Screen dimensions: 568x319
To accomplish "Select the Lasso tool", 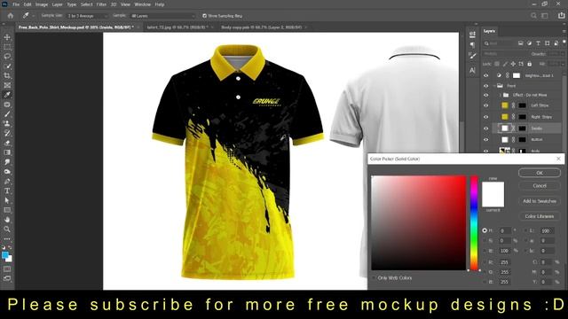I will [7, 57].
